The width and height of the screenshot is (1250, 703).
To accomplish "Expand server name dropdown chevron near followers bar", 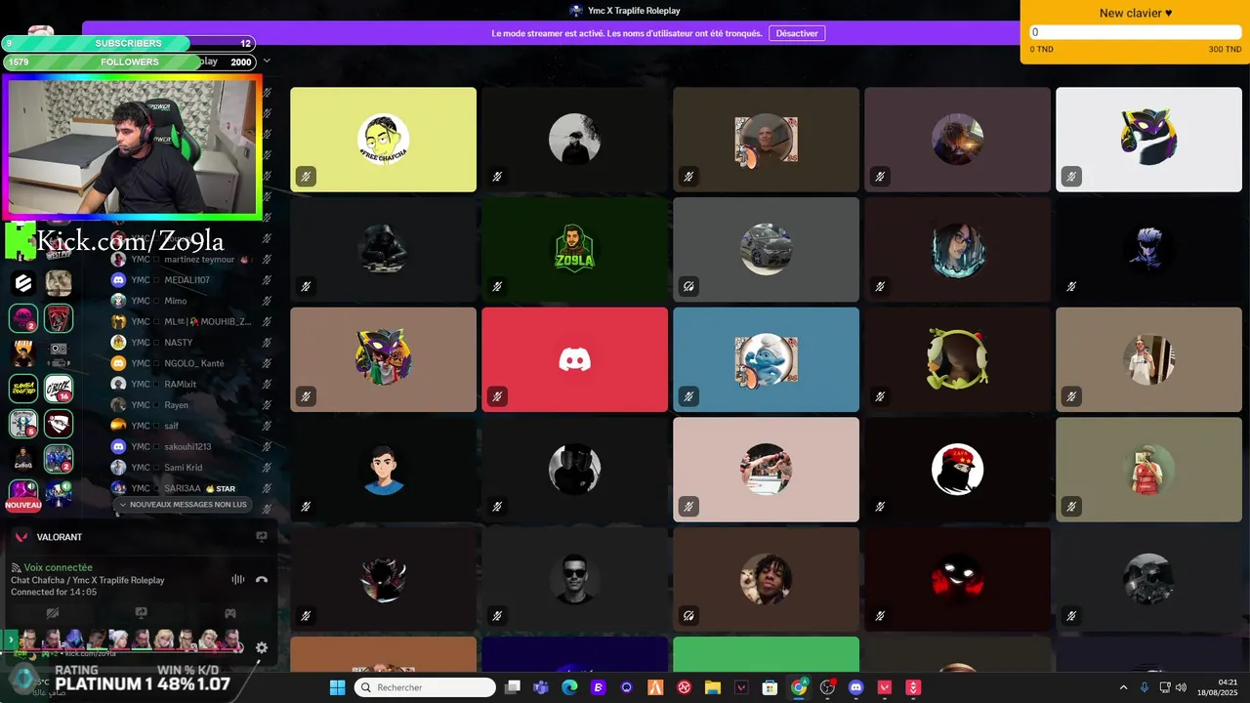I will click(x=267, y=61).
